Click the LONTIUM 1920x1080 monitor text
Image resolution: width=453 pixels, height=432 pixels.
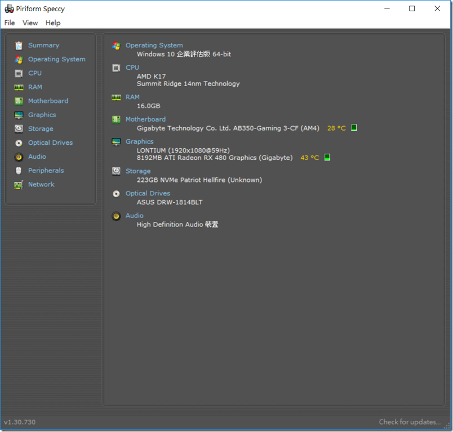(x=183, y=150)
